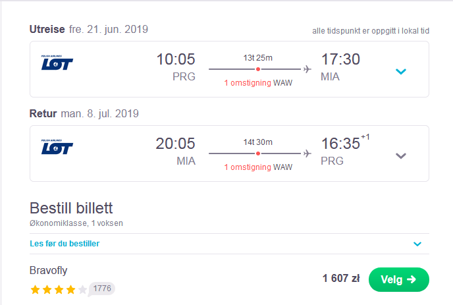Expand return flight details with grey chevron

pyautogui.click(x=401, y=156)
